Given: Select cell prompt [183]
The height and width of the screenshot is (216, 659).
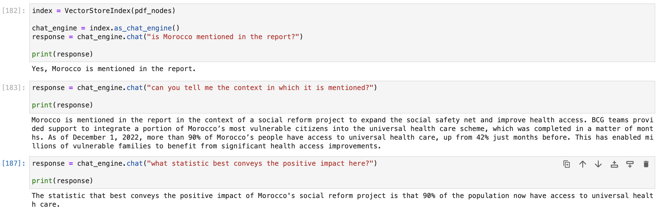Looking at the screenshot, I should tap(13, 88).
